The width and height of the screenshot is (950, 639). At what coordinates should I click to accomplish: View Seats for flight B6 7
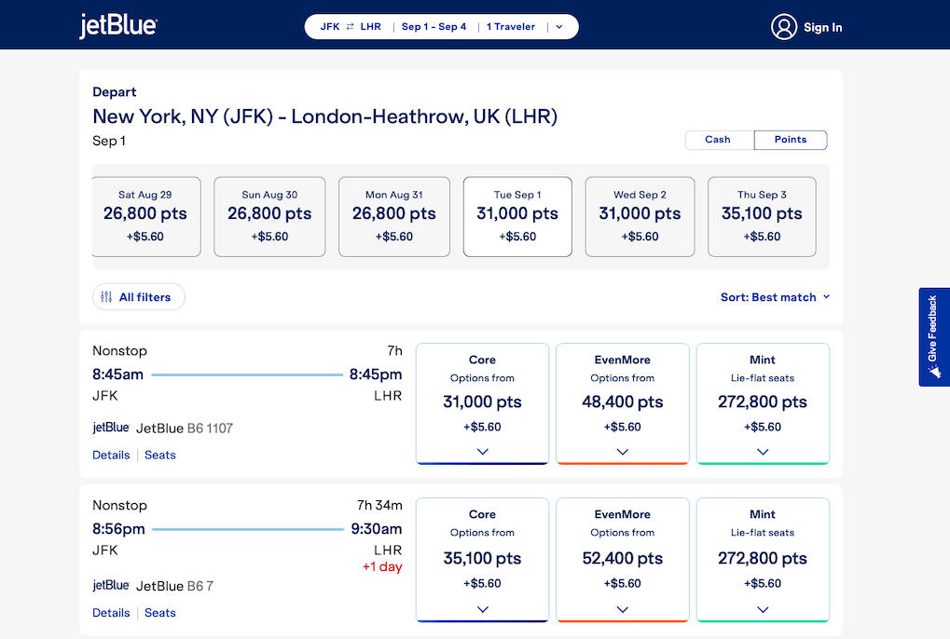pos(160,613)
